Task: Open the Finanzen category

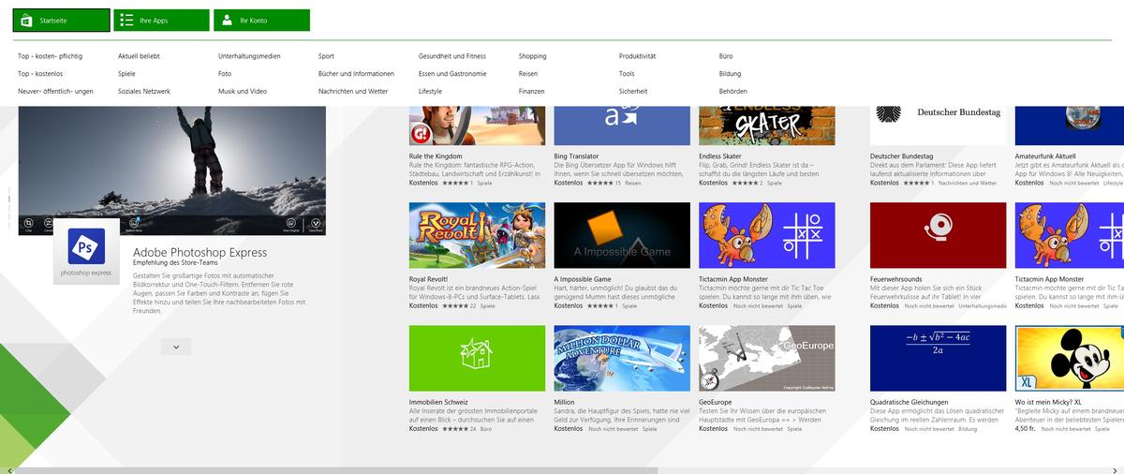Action: click(x=531, y=91)
